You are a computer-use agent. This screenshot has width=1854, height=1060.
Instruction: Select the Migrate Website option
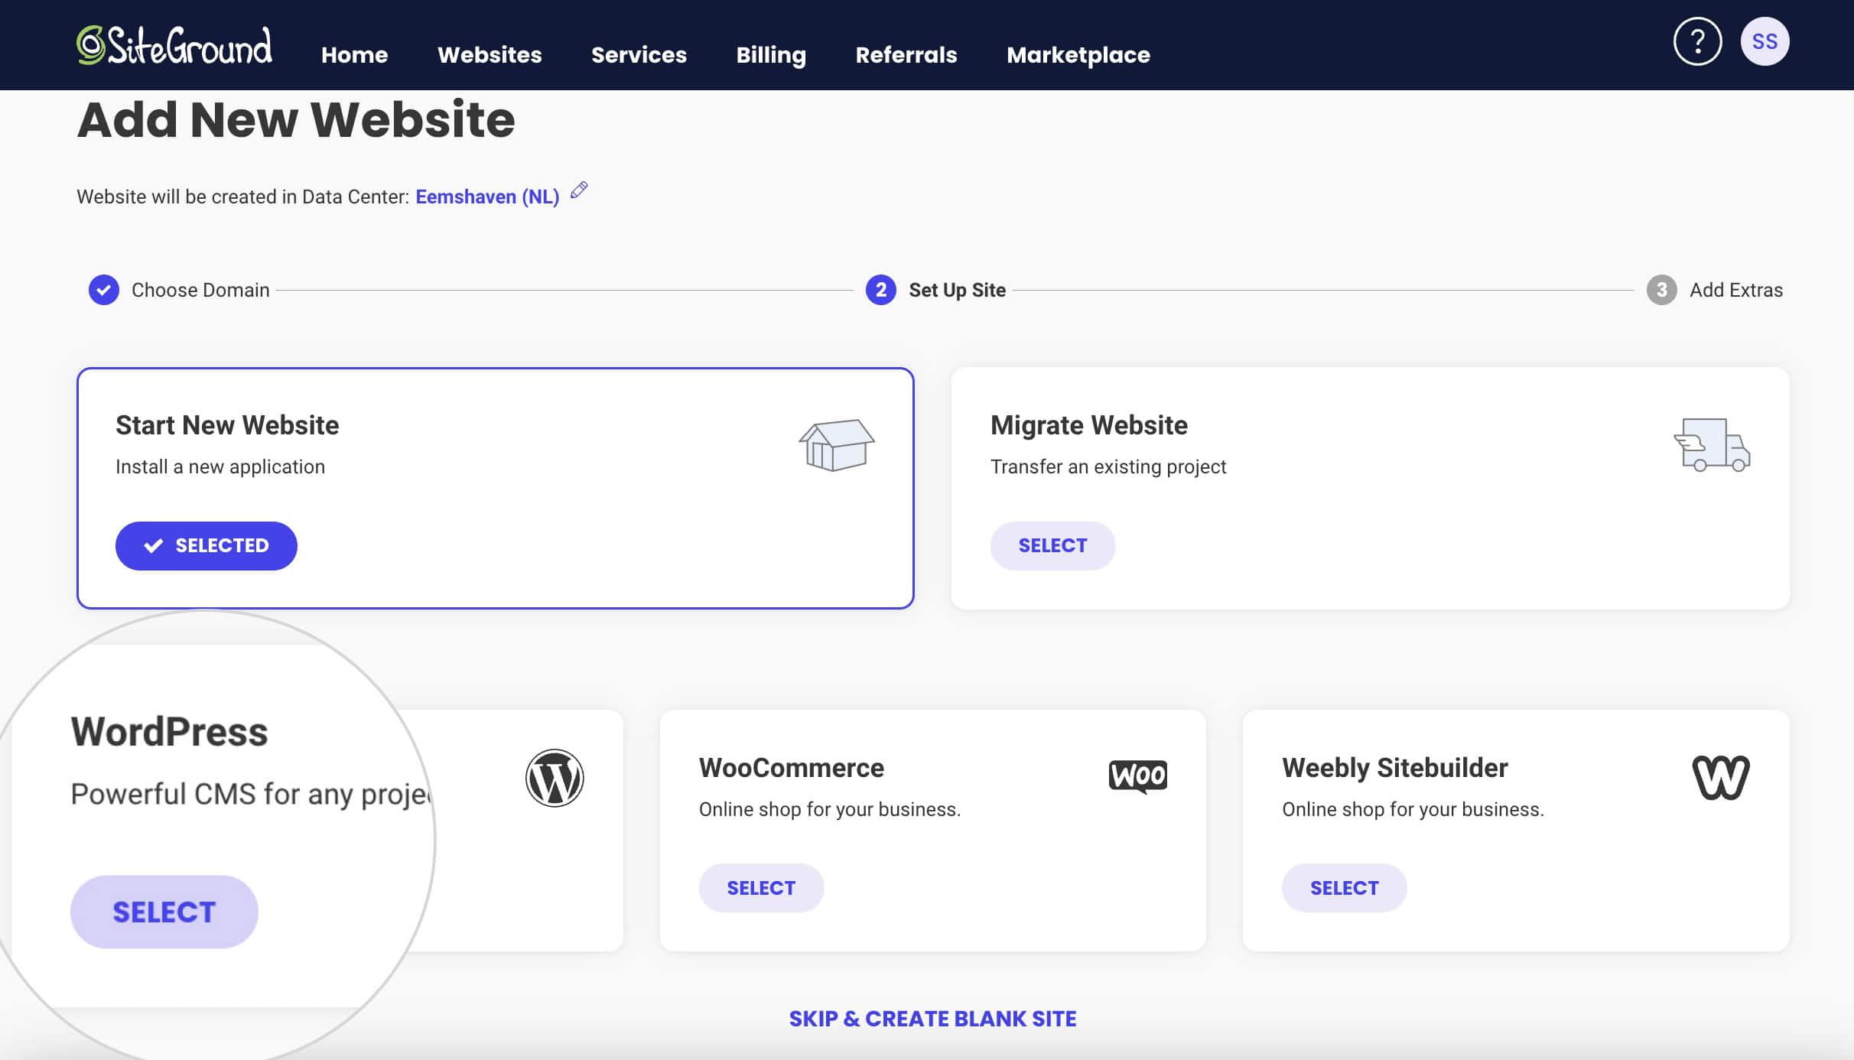click(1052, 545)
